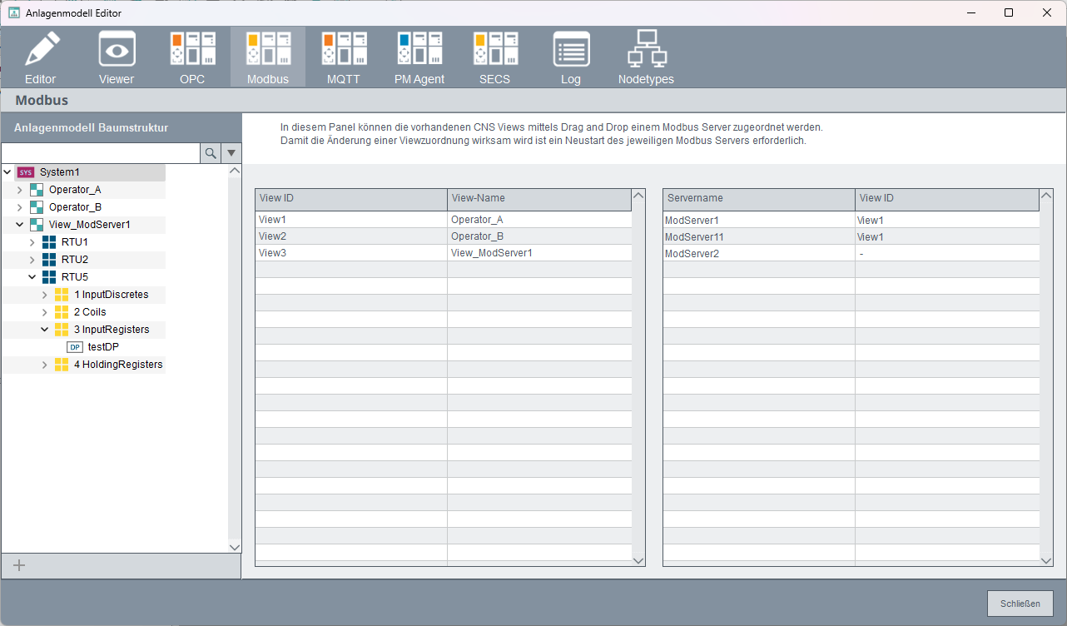Select the Modbus tab

click(268, 57)
